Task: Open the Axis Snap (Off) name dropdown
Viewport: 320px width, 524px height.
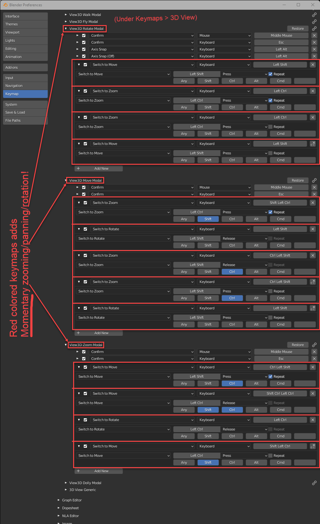Action: 141,56
